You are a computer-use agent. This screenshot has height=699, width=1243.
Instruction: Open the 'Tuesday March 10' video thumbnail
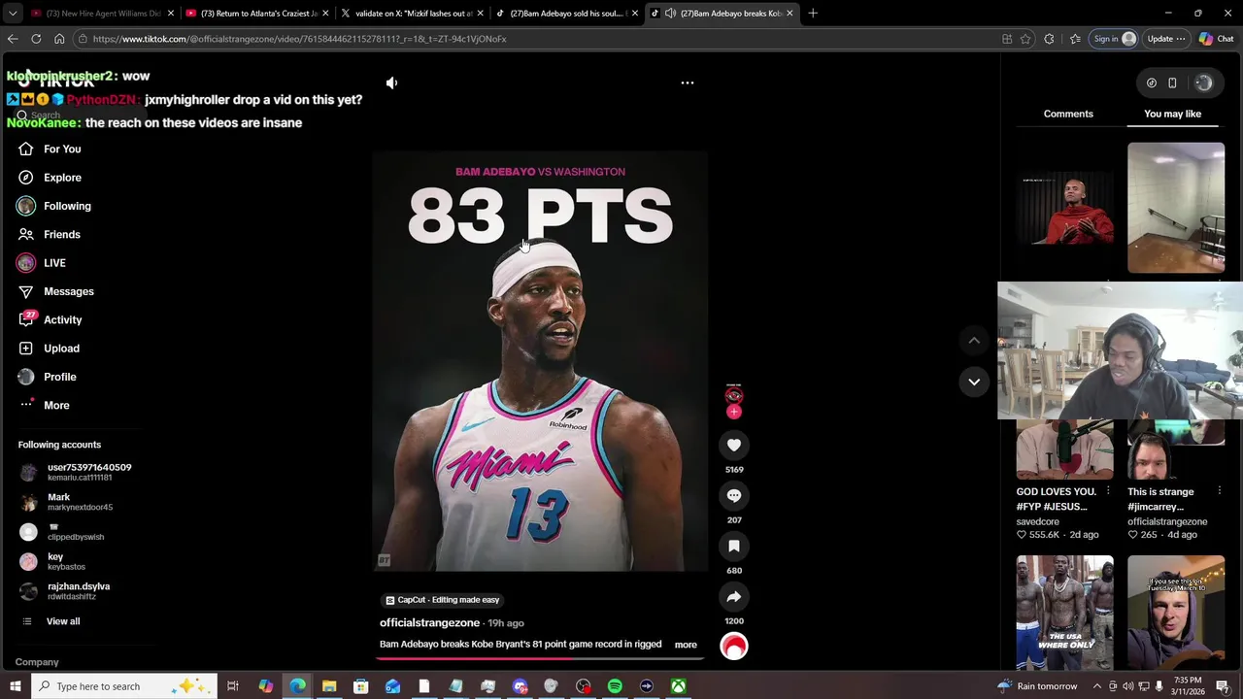(1176, 613)
